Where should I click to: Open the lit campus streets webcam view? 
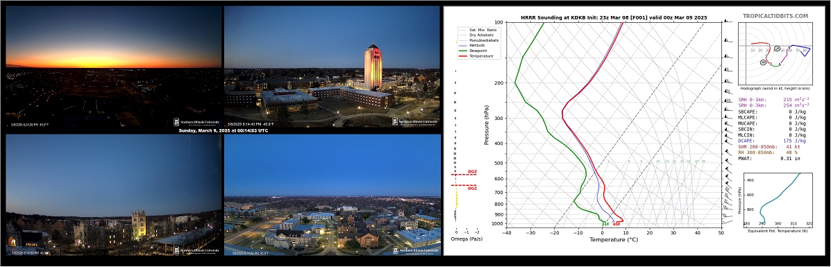[333, 195]
